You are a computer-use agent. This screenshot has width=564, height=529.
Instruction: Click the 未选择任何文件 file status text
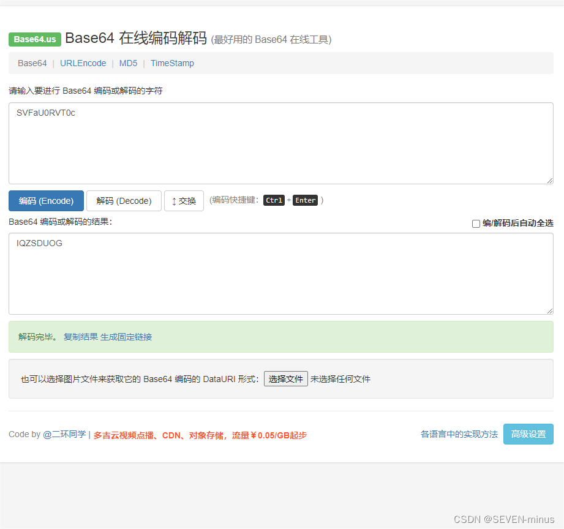tap(340, 379)
